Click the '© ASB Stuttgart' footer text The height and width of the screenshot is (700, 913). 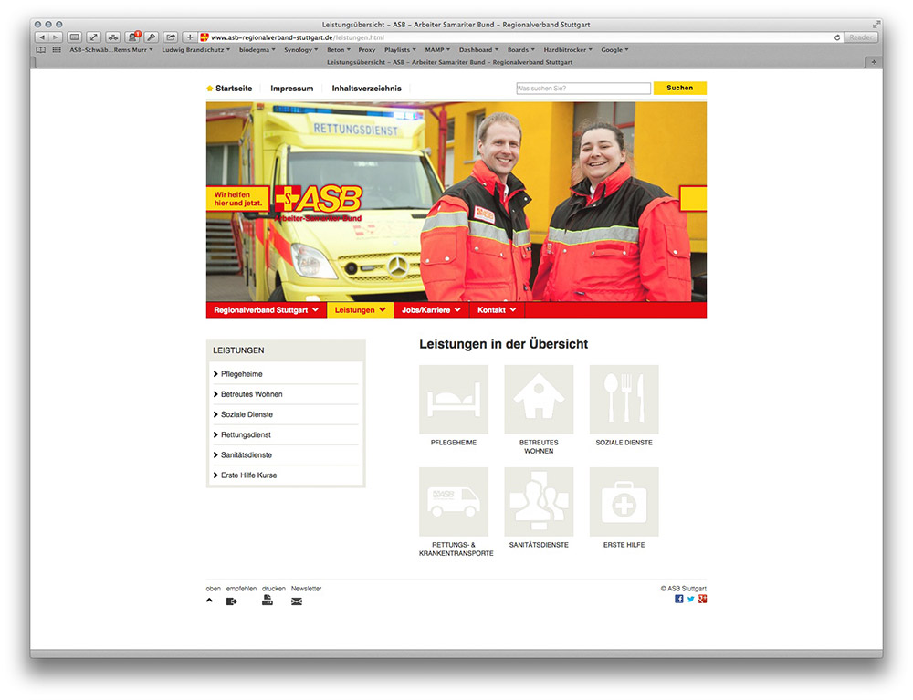point(684,589)
